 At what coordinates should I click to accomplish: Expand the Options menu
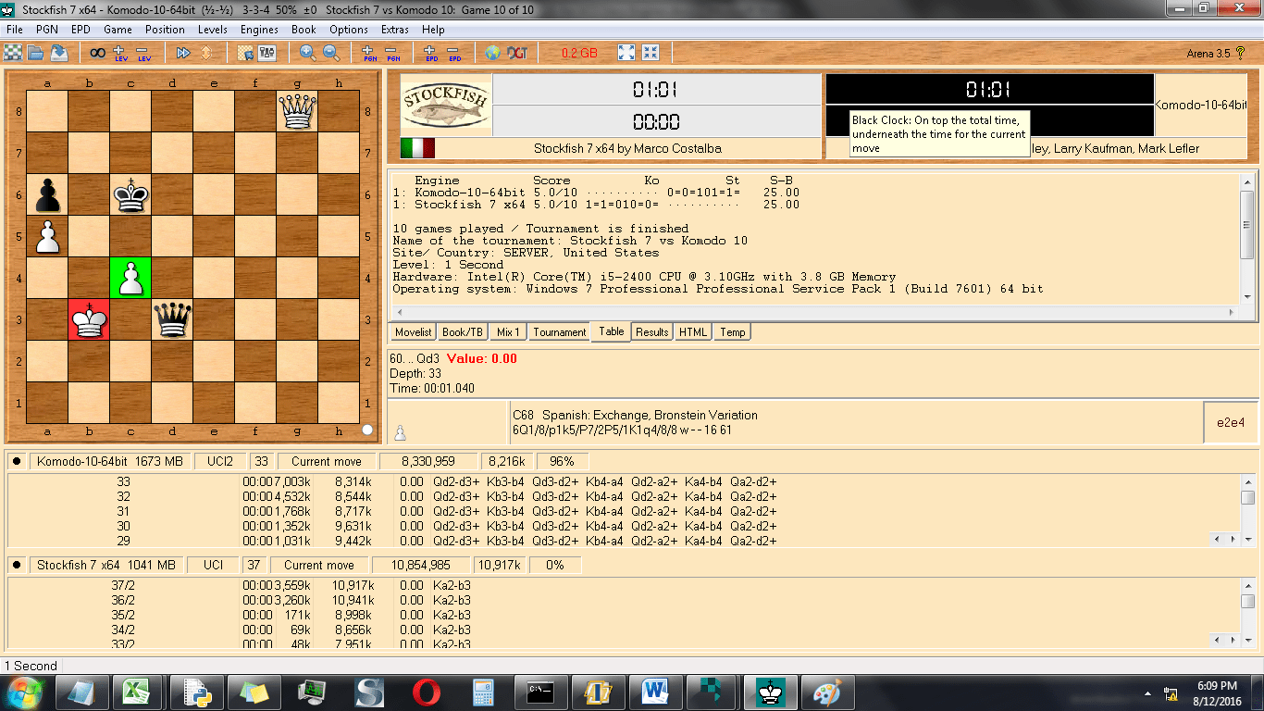(x=349, y=29)
